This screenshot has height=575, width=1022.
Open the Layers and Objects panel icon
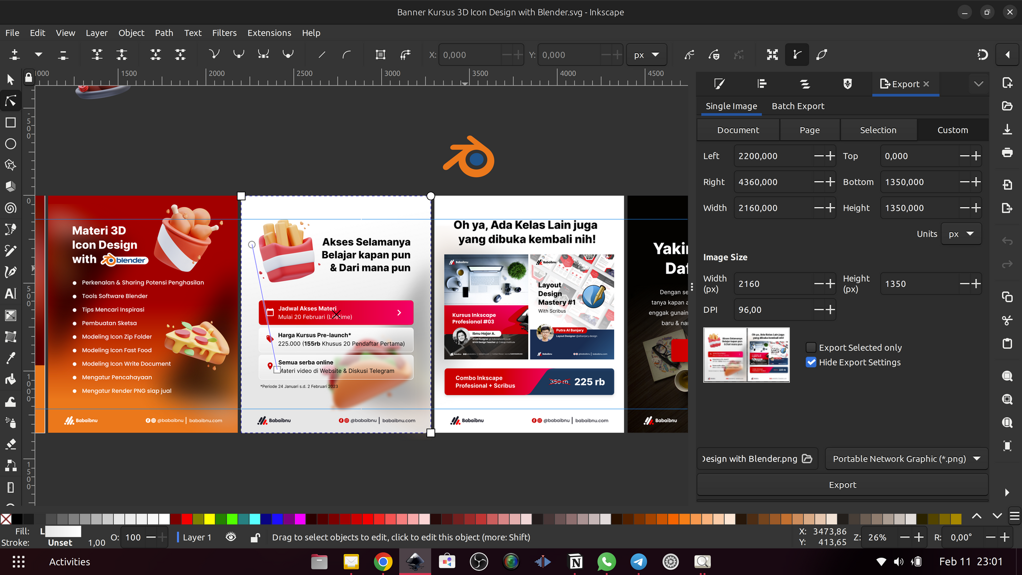click(805, 84)
